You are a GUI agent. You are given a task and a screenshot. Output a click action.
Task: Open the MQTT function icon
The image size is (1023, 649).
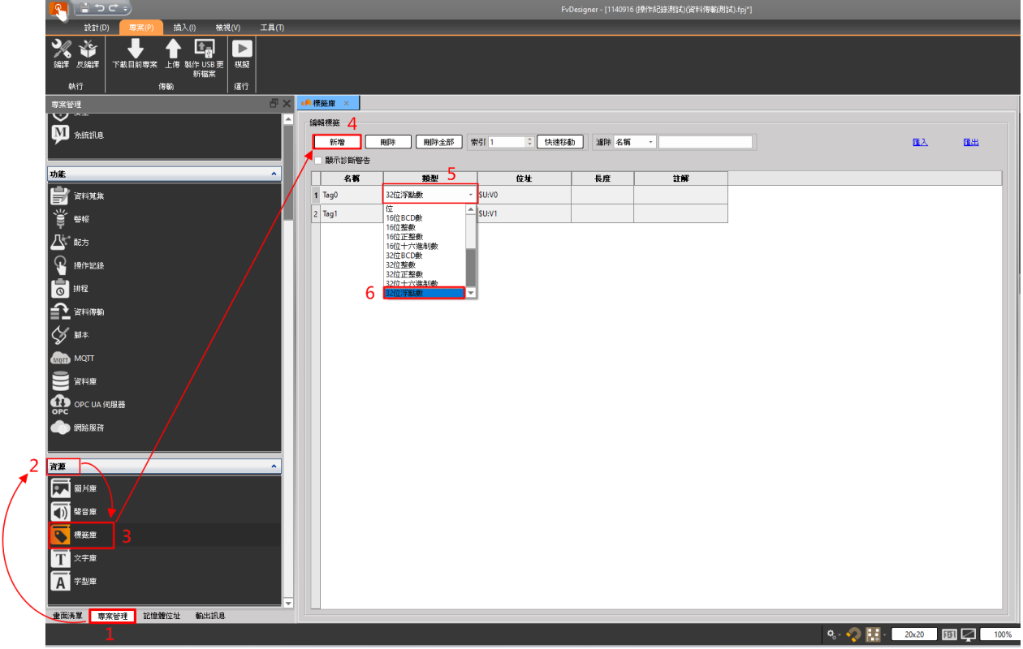pos(61,358)
